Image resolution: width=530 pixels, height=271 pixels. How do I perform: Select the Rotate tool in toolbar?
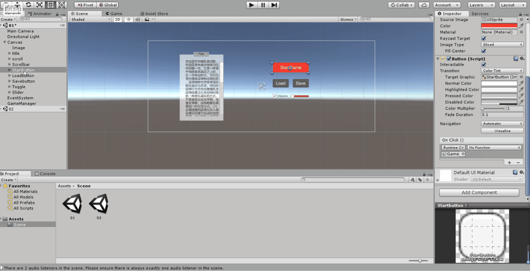(x=28, y=5)
